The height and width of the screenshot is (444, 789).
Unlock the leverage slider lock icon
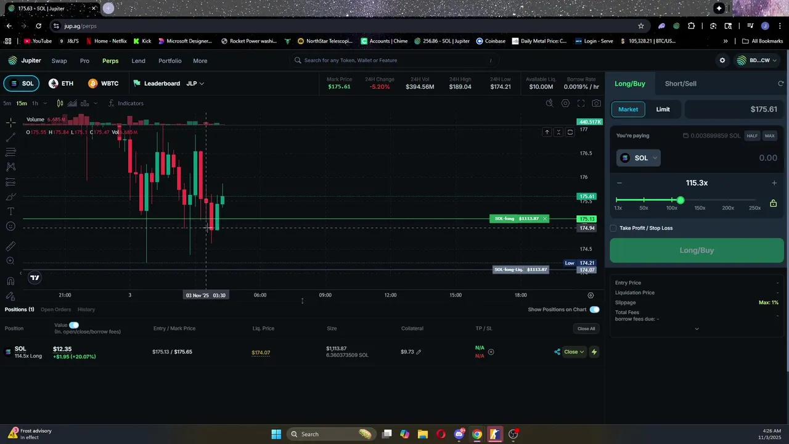(773, 203)
